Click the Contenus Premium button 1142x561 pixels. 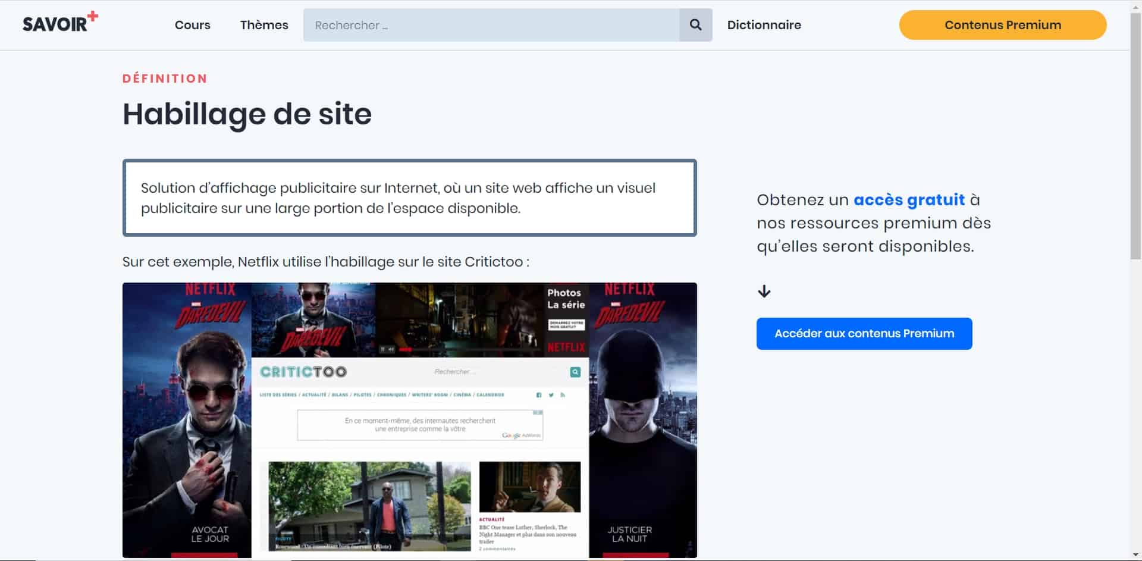pyautogui.click(x=1003, y=25)
